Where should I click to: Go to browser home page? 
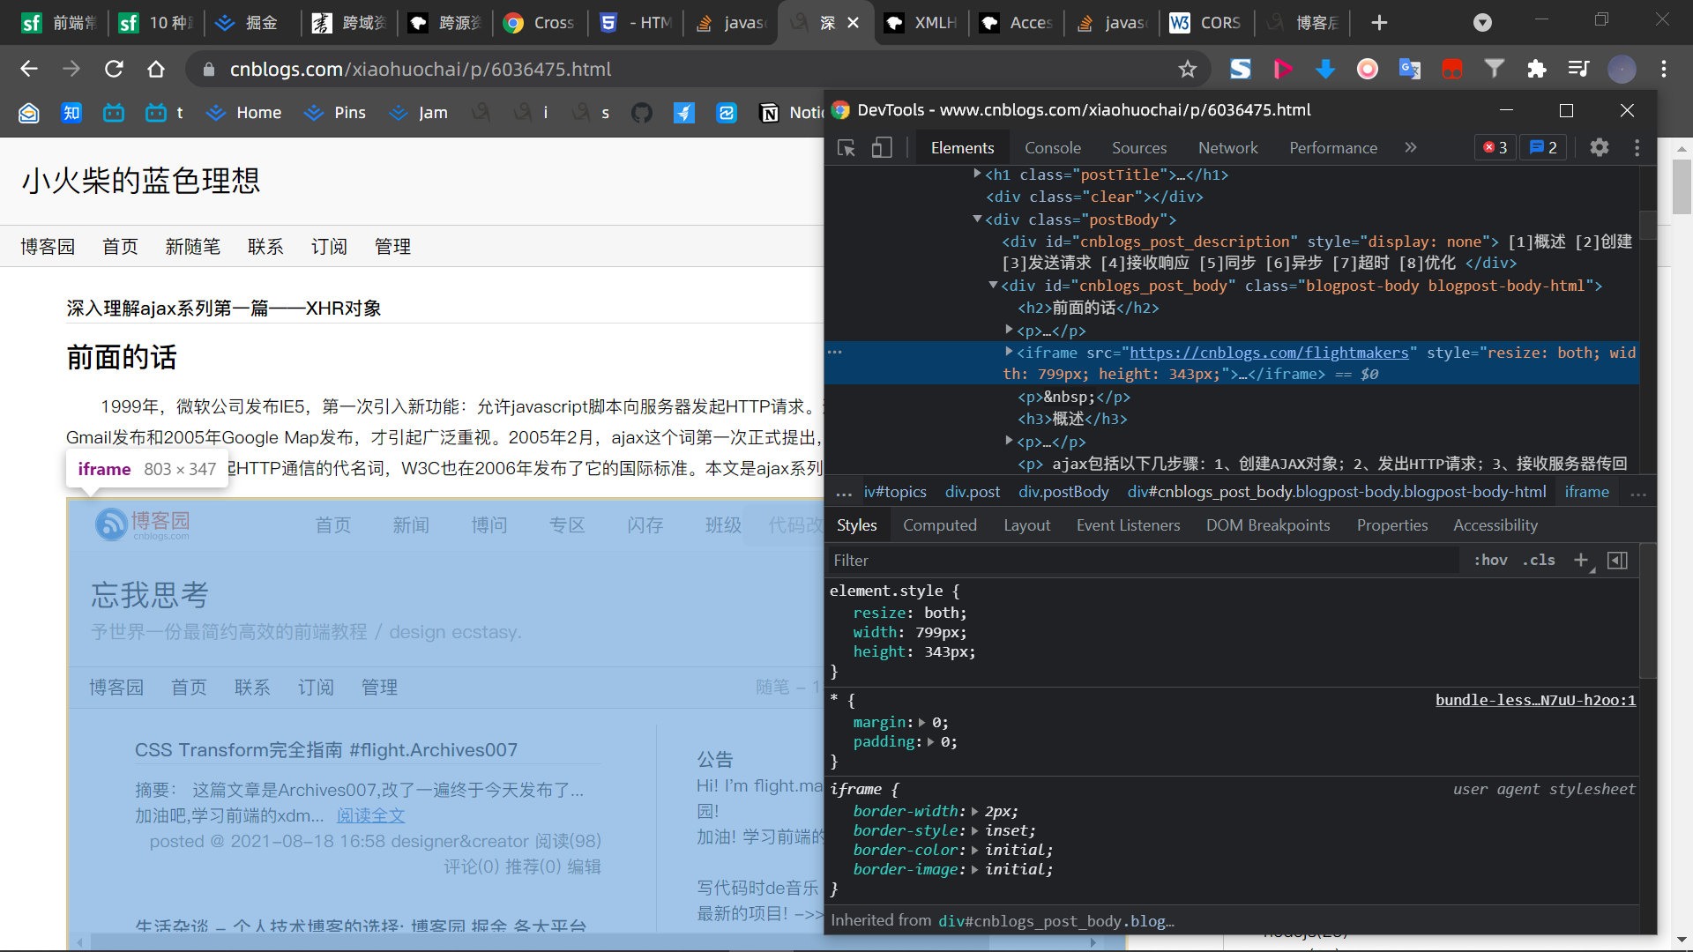point(156,69)
